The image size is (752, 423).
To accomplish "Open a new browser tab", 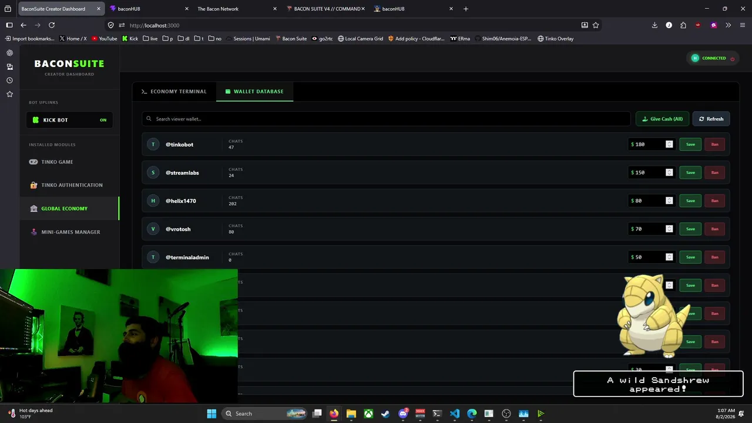I will [466, 9].
